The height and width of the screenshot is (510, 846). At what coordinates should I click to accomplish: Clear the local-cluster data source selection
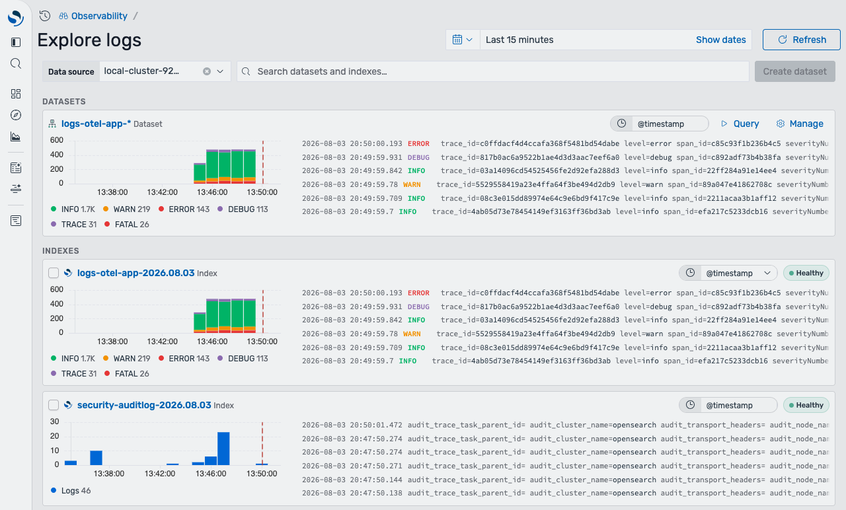click(x=207, y=71)
